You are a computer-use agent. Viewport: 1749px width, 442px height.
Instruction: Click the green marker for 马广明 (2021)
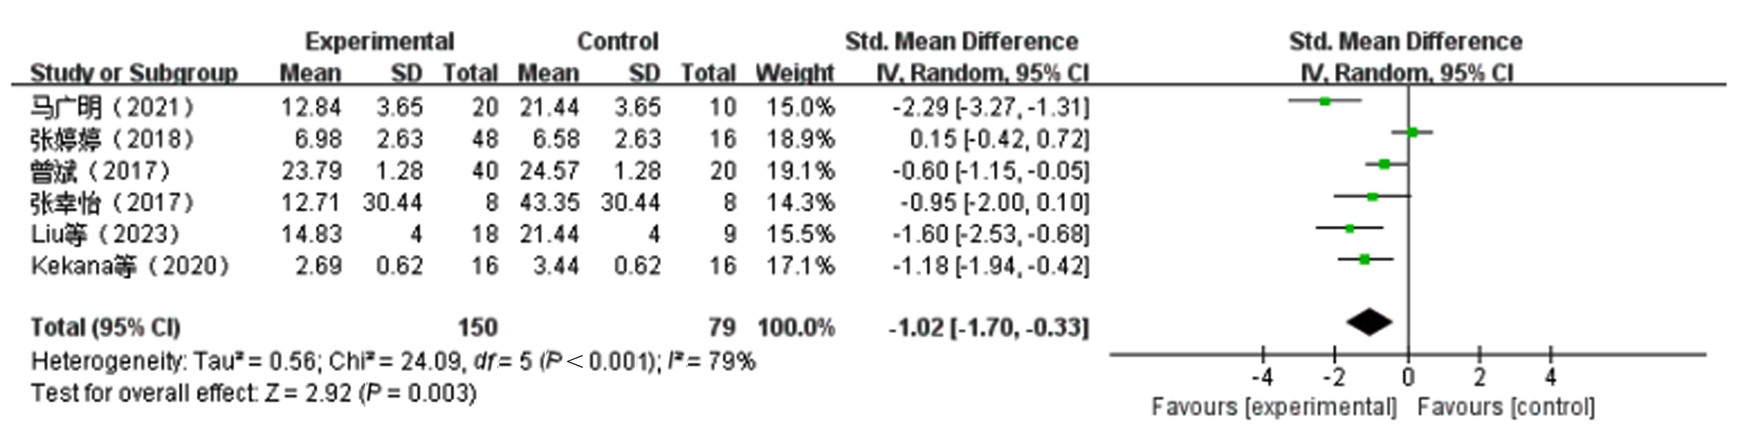1325,101
